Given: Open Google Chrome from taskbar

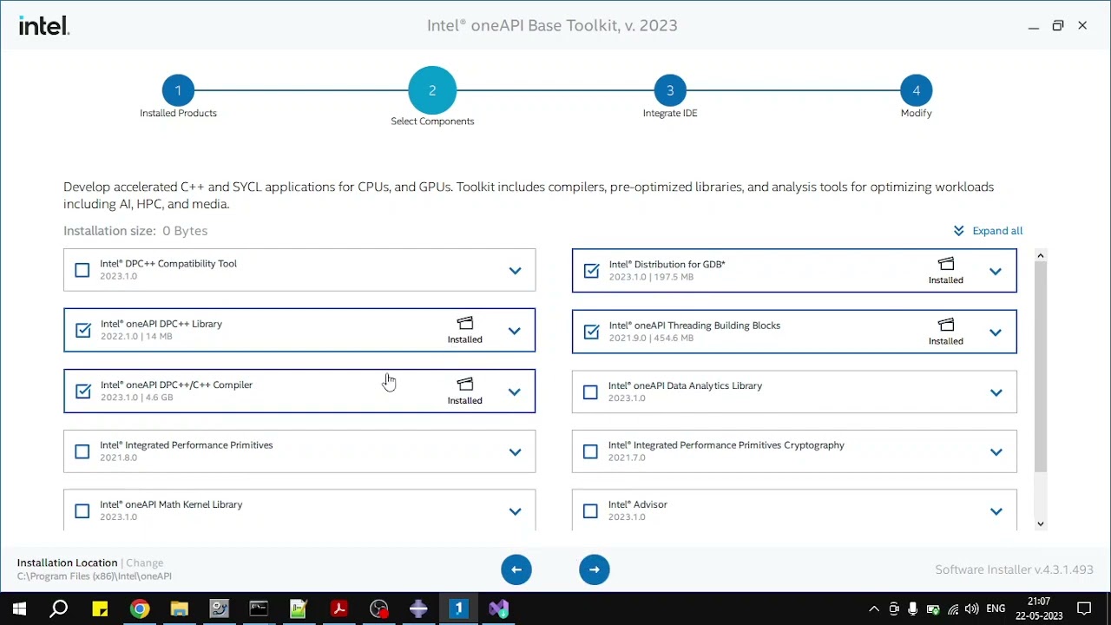Looking at the screenshot, I should coord(140,609).
